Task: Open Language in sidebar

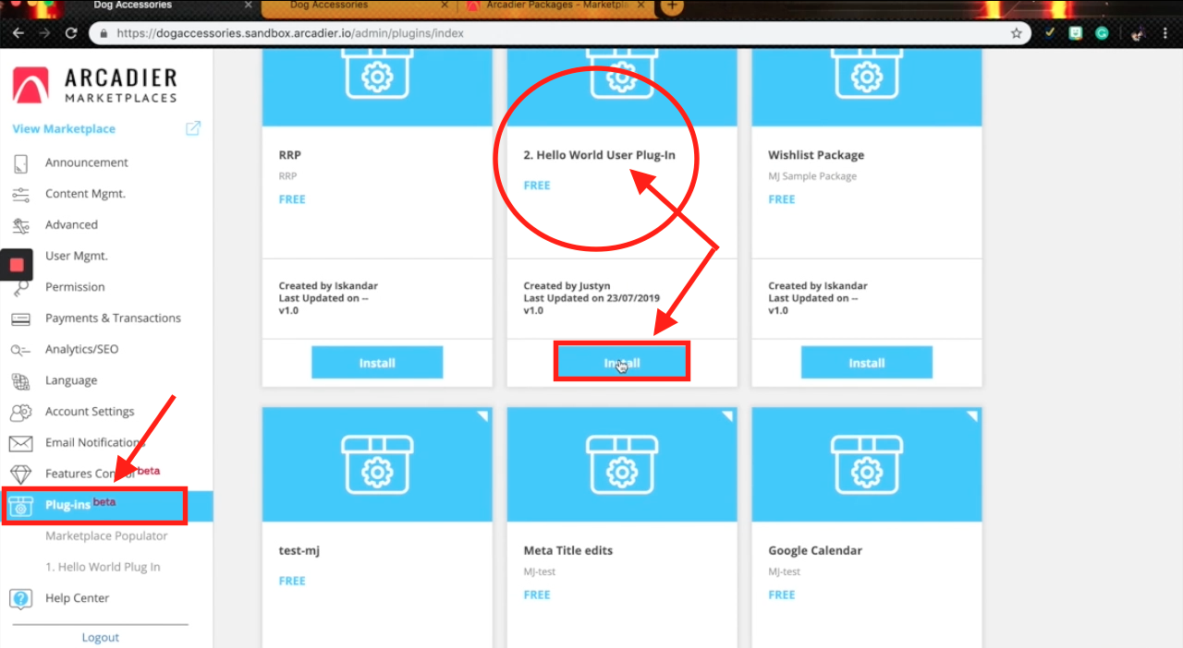Action: click(x=71, y=381)
